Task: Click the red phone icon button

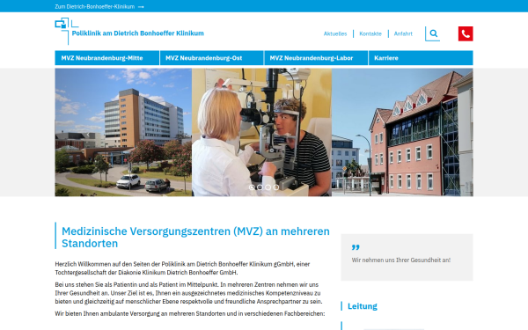Action: pyautogui.click(x=466, y=33)
